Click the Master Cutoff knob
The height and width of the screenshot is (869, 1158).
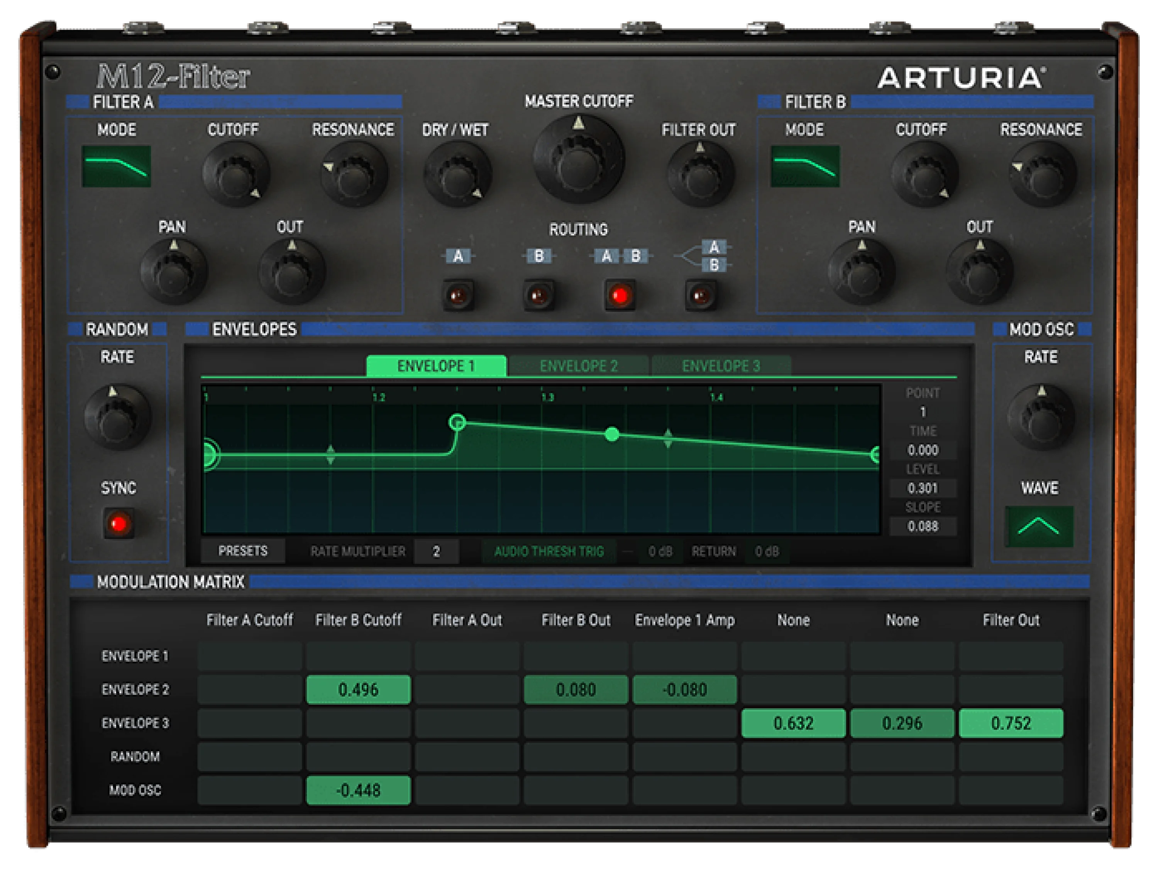[x=579, y=159]
